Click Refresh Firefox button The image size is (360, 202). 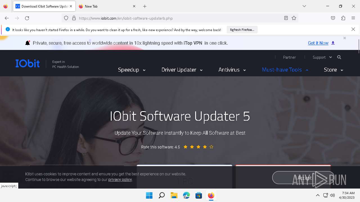point(242,29)
